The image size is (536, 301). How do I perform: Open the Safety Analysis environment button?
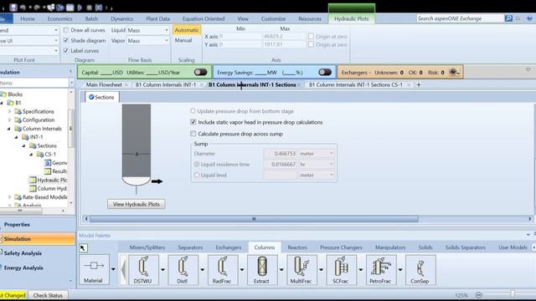[38, 253]
